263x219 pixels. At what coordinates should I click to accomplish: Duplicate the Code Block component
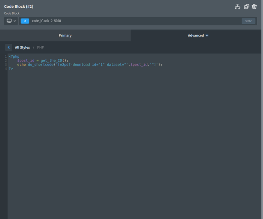pos(247,7)
